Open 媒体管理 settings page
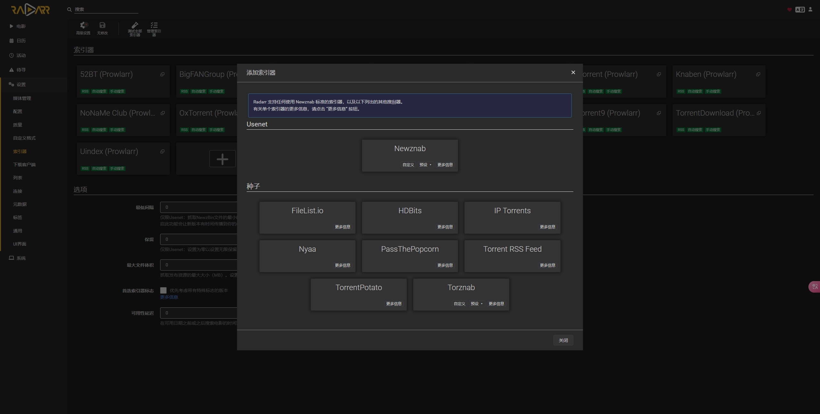The image size is (820, 414). [x=22, y=98]
